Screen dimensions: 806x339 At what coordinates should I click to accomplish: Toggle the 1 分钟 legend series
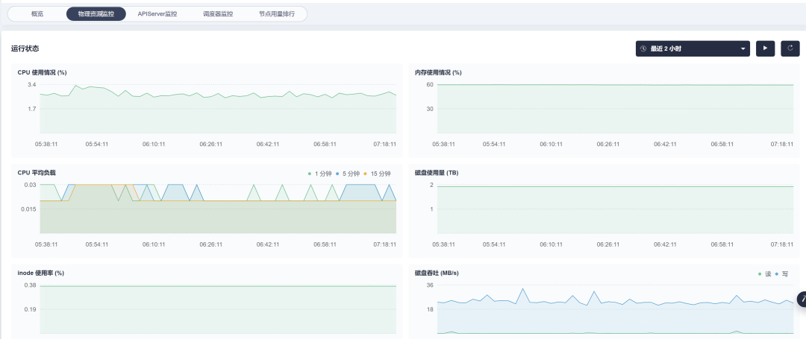[x=319, y=174]
